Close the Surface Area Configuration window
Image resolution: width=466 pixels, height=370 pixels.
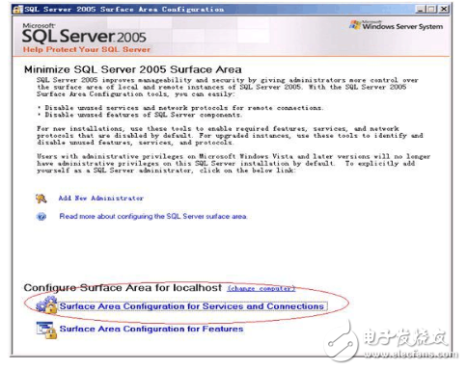tap(444, 9)
